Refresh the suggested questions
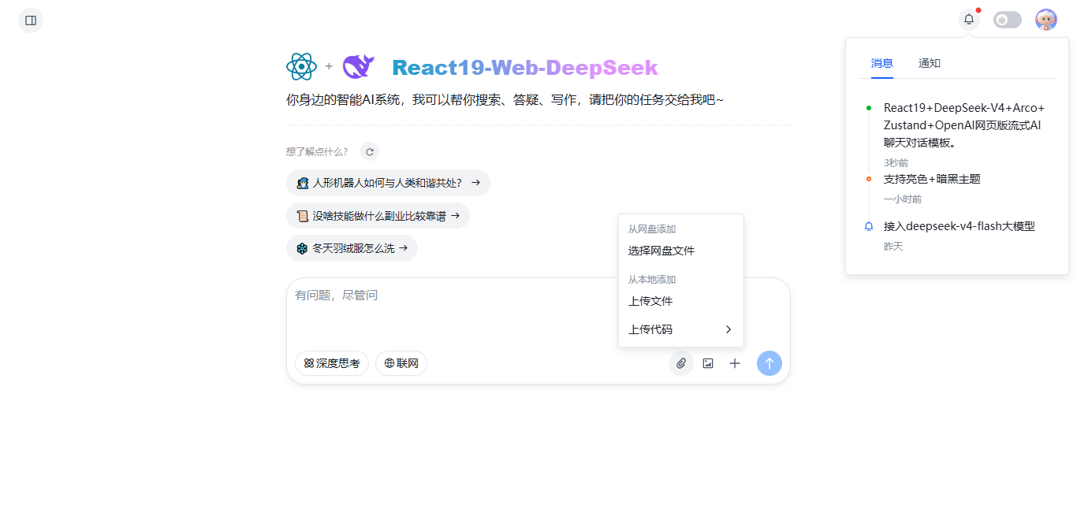The width and height of the screenshot is (1077, 513). (x=370, y=152)
